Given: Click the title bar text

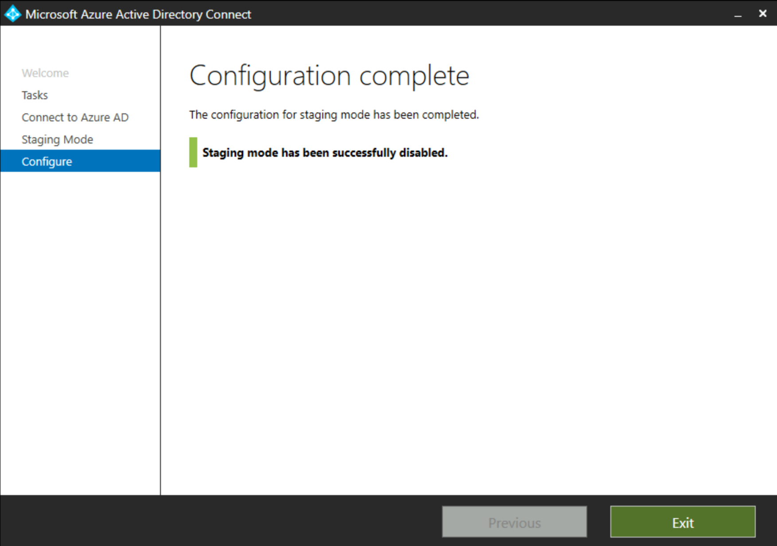Looking at the screenshot, I should 138,14.
